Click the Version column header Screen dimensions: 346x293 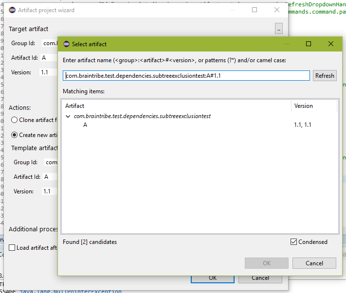click(x=314, y=106)
